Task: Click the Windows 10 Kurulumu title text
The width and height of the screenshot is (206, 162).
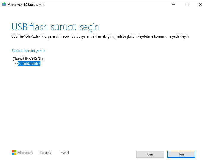Action: pos(26,4)
